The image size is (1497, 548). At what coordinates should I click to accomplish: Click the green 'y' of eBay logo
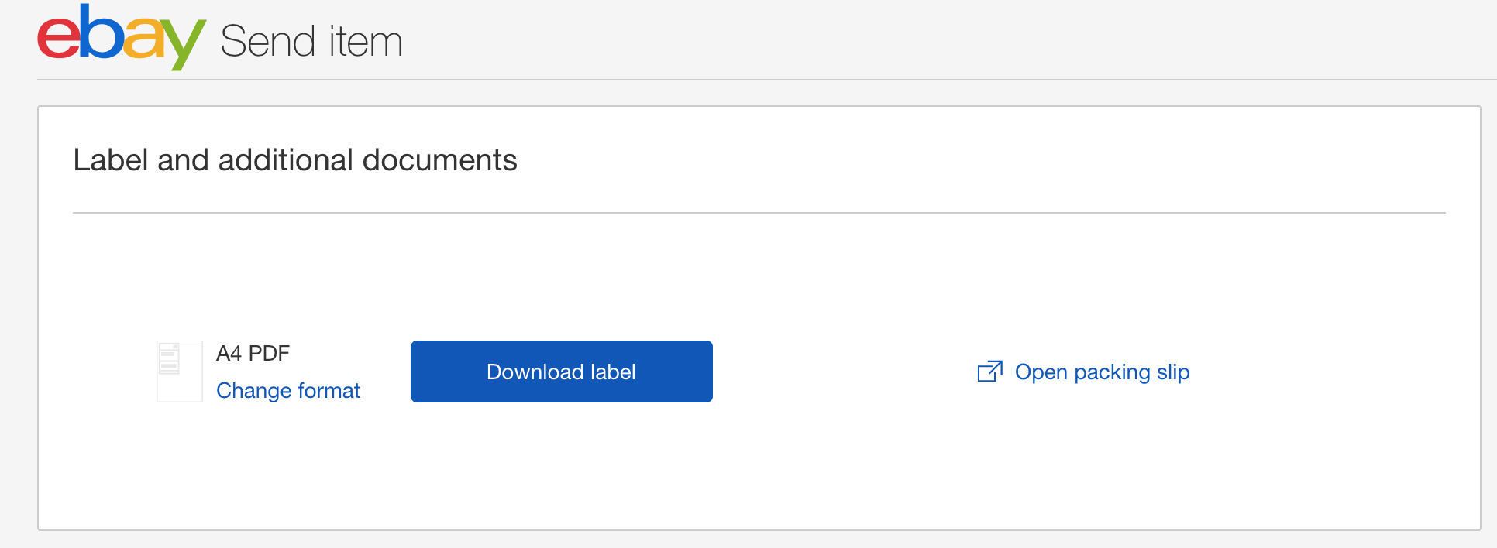184,45
